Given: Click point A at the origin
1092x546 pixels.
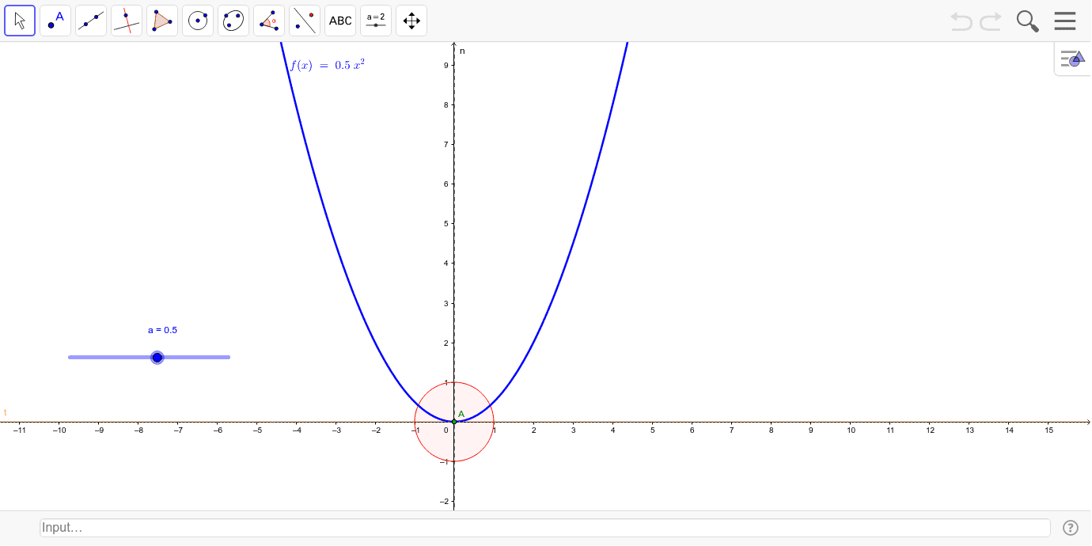Looking at the screenshot, I should 454,422.
